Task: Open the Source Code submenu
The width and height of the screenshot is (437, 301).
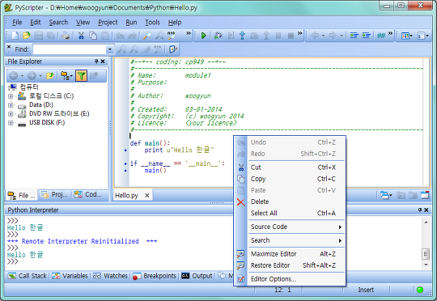Action: [296, 227]
